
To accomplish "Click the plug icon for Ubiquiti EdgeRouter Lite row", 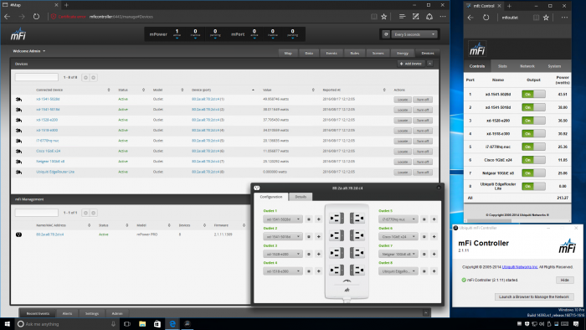I will coord(18,172).
